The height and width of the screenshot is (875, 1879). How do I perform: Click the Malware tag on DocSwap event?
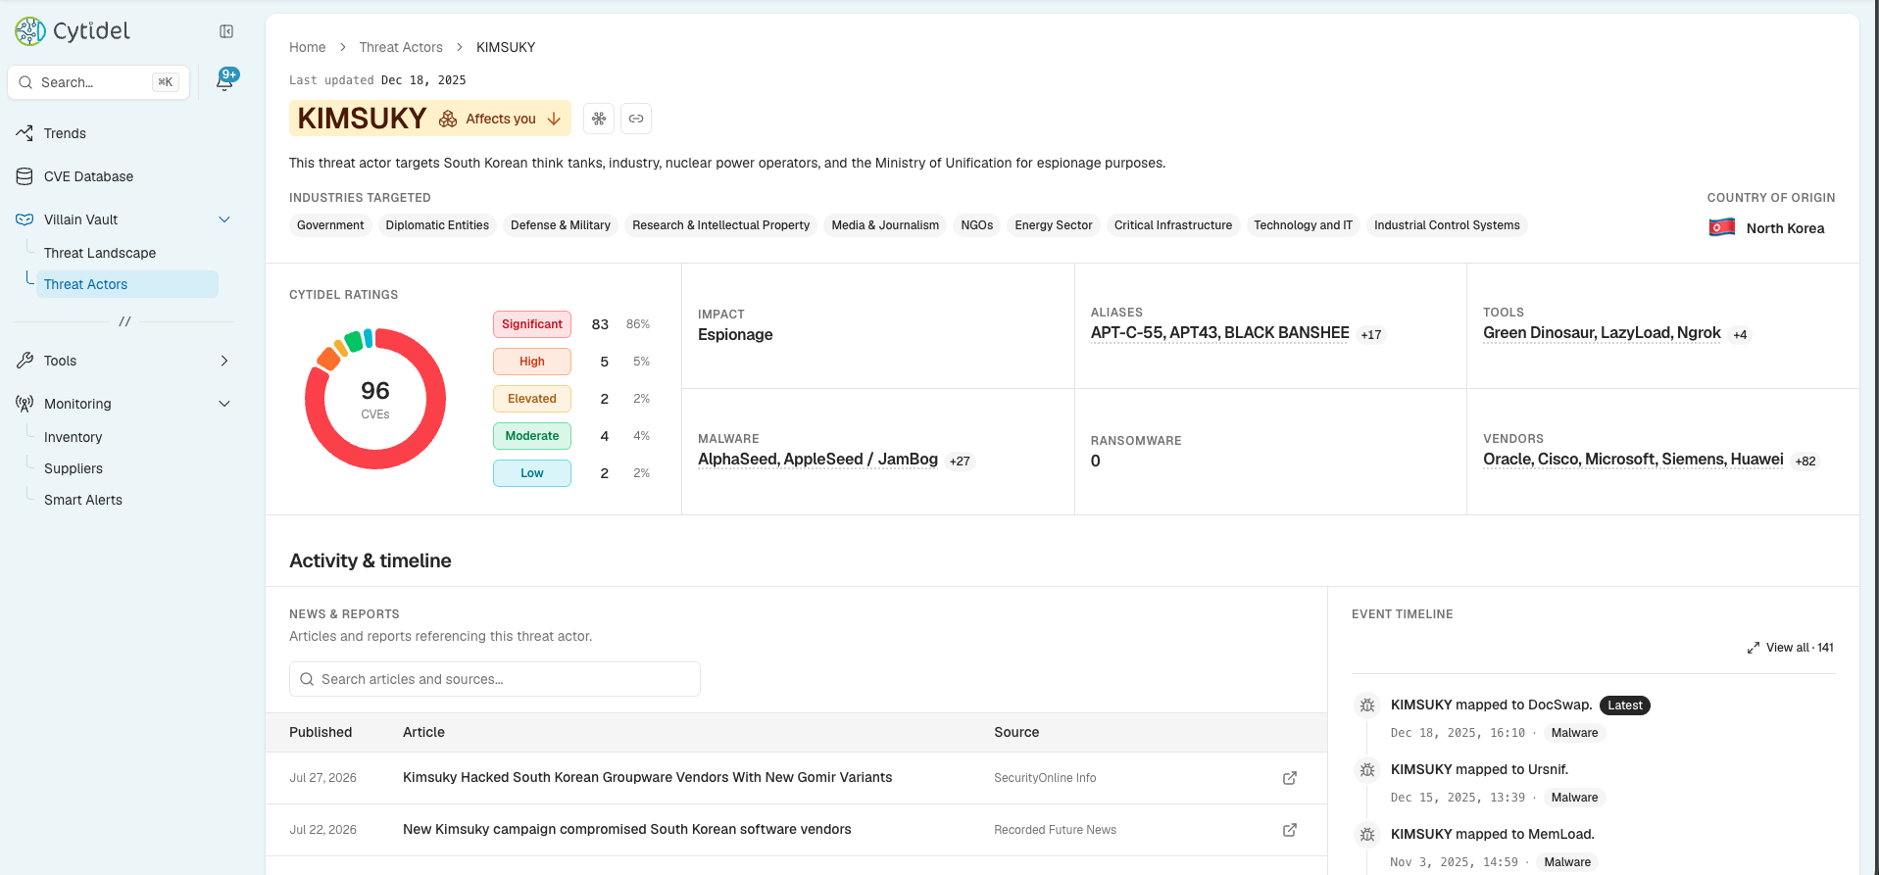pyautogui.click(x=1574, y=733)
